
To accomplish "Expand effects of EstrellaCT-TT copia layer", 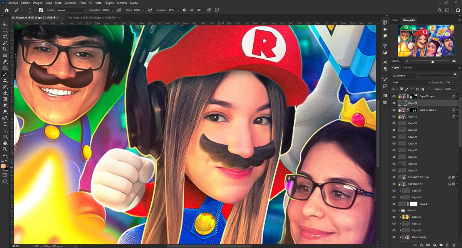I will point(457,177).
